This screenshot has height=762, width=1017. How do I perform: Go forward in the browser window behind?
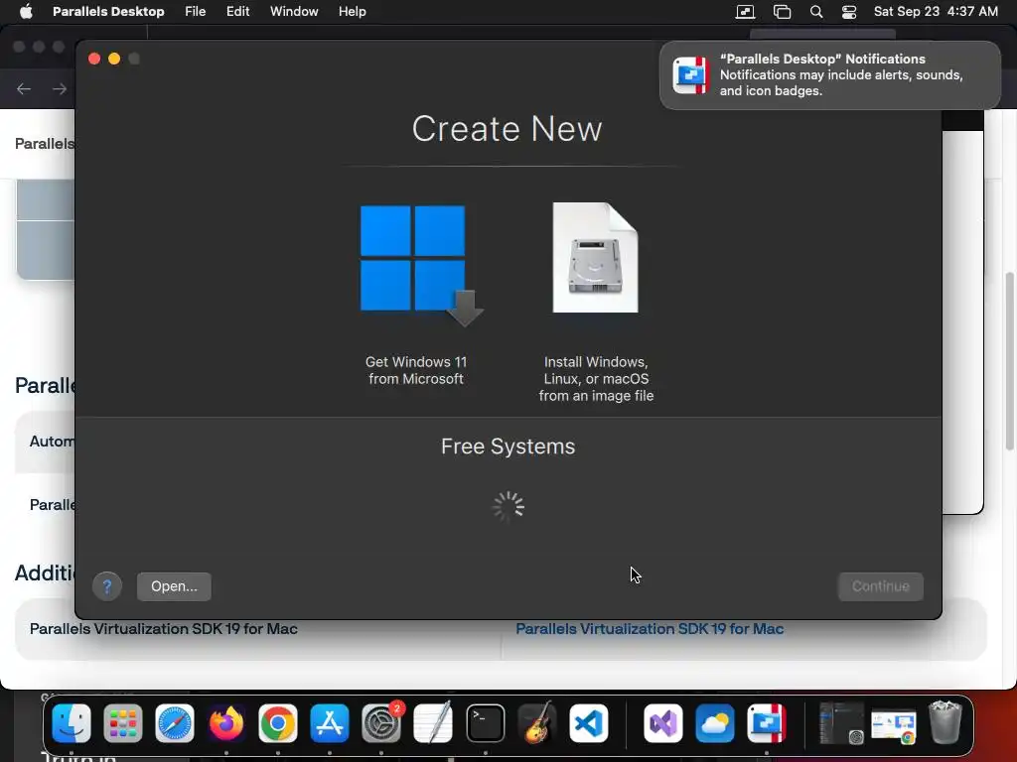60,88
